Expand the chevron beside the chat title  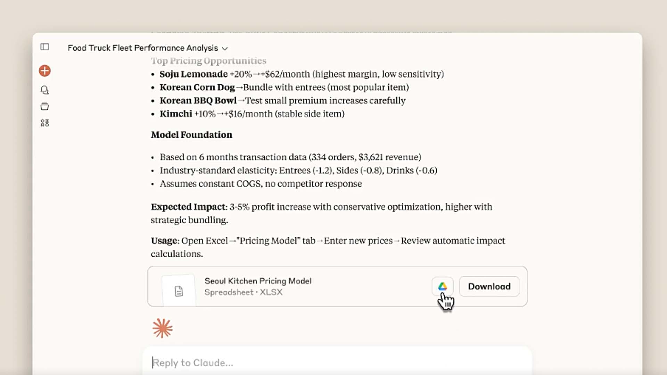pyautogui.click(x=225, y=49)
